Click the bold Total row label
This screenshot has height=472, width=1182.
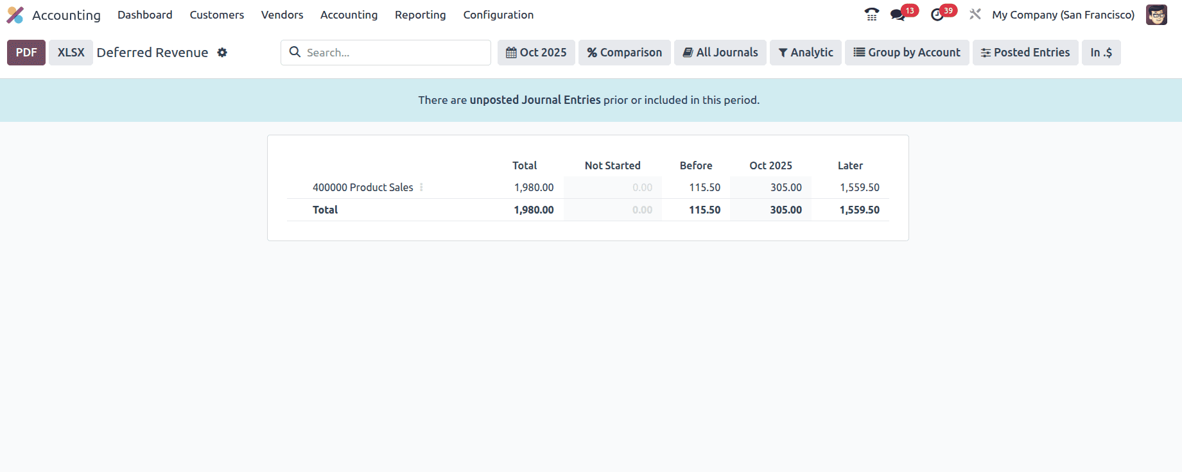[325, 210]
